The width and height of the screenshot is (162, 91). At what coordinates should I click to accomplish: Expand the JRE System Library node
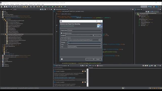(3, 45)
